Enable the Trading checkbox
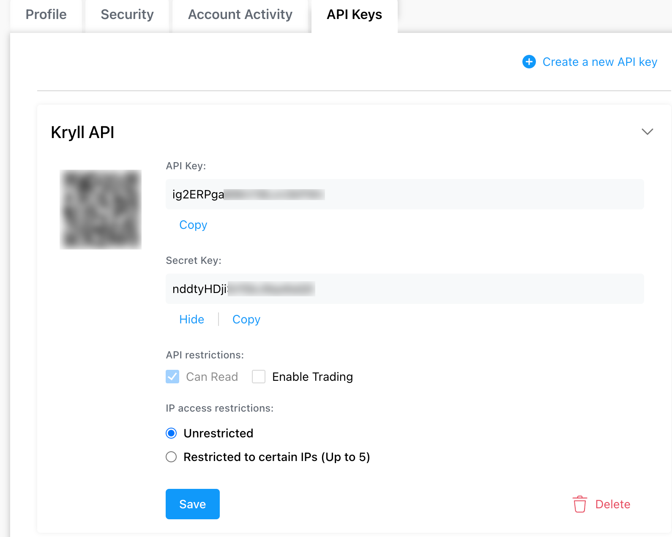The width and height of the screenshot is (672, 537). pyautogui.click(x=259, y=377)
